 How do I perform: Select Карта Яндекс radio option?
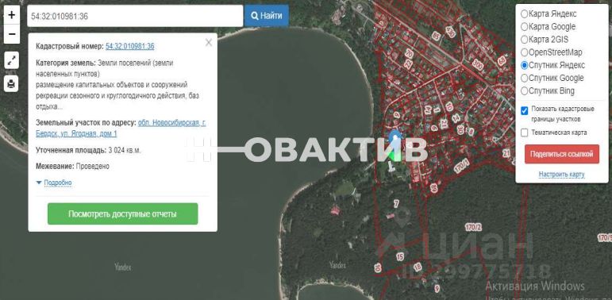click(524, 14)
